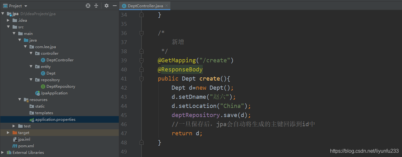Expand the test folder
The height and width of the screenshot is (157, 402).
point(14,126)
